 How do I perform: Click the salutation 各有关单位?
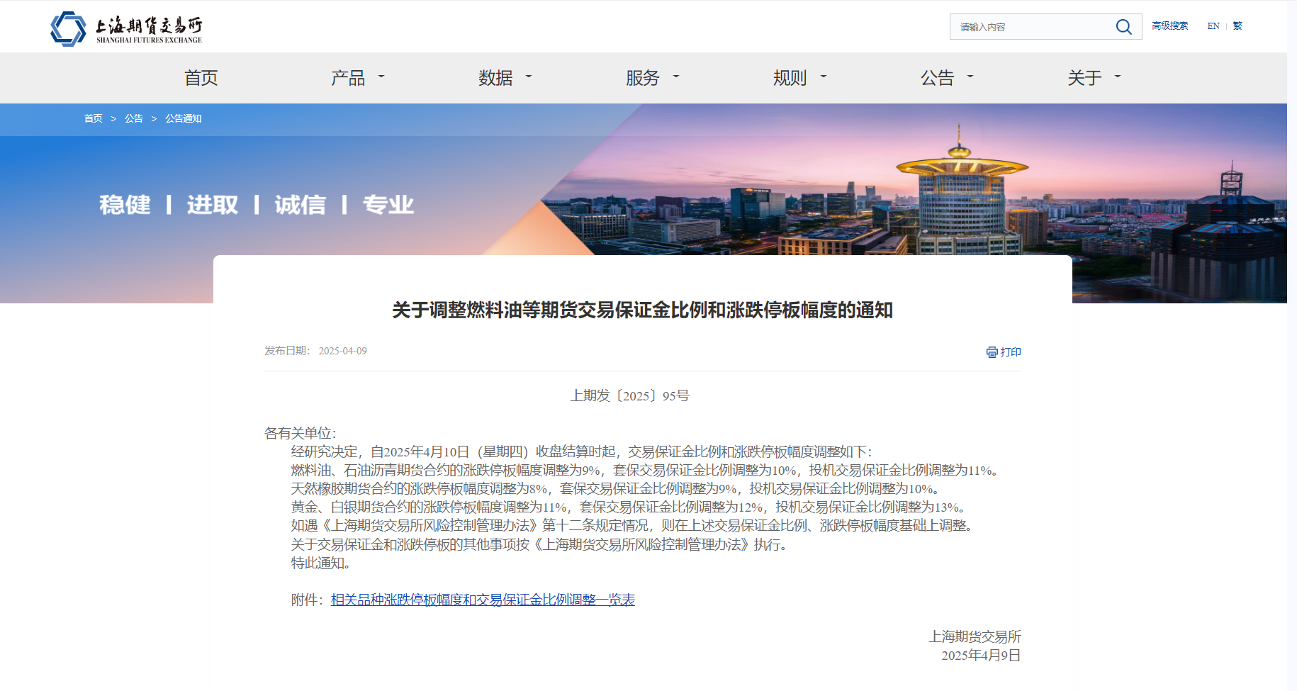301,433
